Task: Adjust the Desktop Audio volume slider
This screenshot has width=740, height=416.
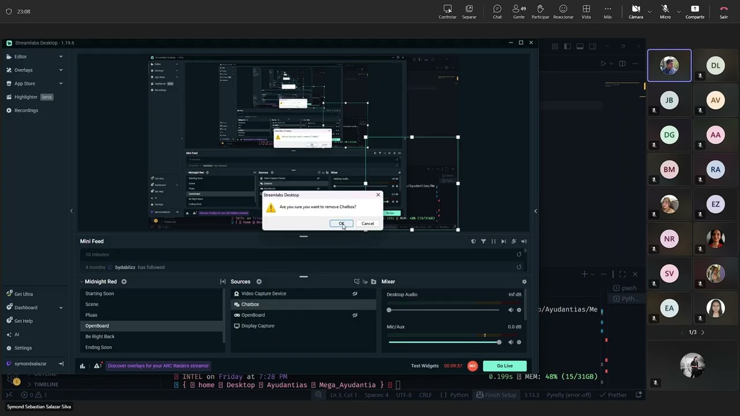Action: click(x=444, y=310)
